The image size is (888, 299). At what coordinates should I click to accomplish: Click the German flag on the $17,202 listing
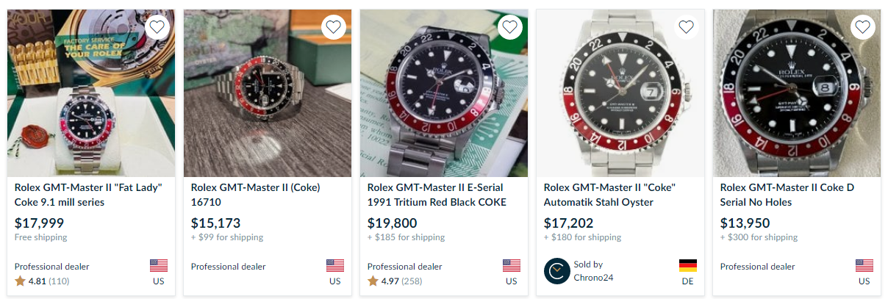click(x=687, y=266)
